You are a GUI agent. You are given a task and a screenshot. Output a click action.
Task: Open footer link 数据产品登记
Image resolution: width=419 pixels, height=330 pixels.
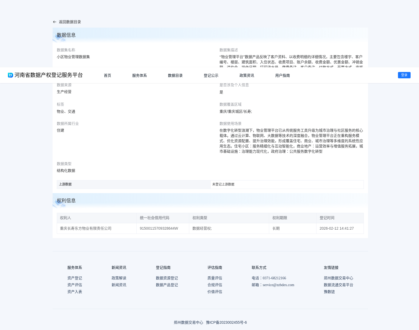click(167, 285)
